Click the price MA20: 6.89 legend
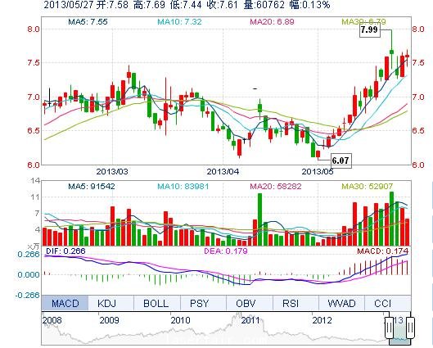 (x=272, y=21)
